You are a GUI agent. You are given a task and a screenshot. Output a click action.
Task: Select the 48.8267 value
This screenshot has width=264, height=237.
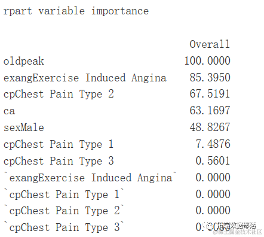210,127
